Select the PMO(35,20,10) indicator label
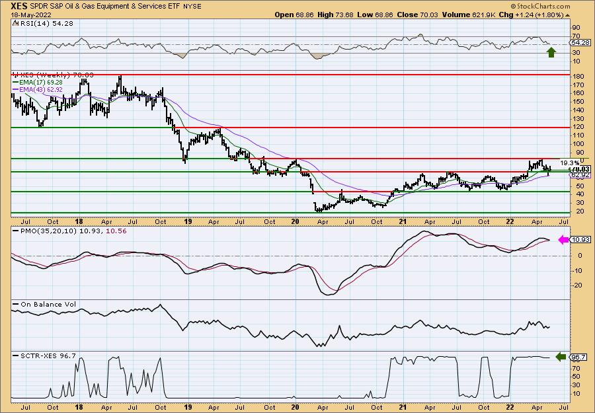Viewport: 595px width, 413px height. (x=48, y=231)
